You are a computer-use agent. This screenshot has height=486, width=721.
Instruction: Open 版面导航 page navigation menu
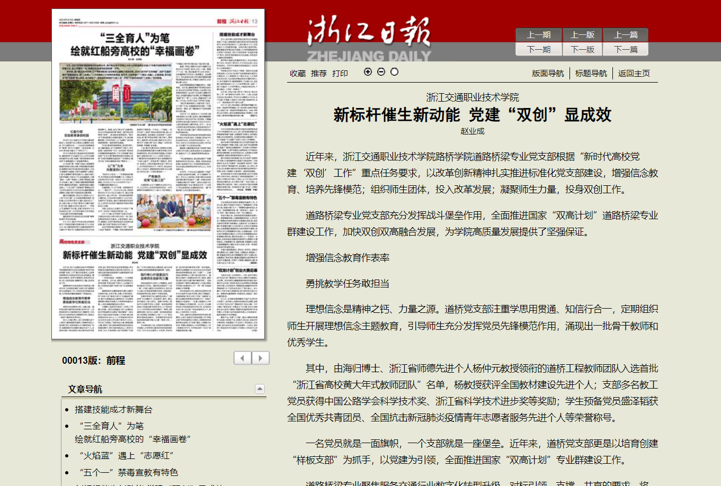click(548, 74)
